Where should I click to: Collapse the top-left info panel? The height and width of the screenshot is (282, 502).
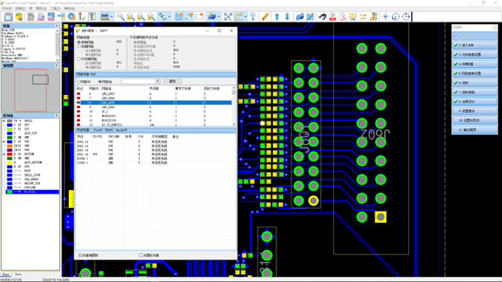pos(56,25)
